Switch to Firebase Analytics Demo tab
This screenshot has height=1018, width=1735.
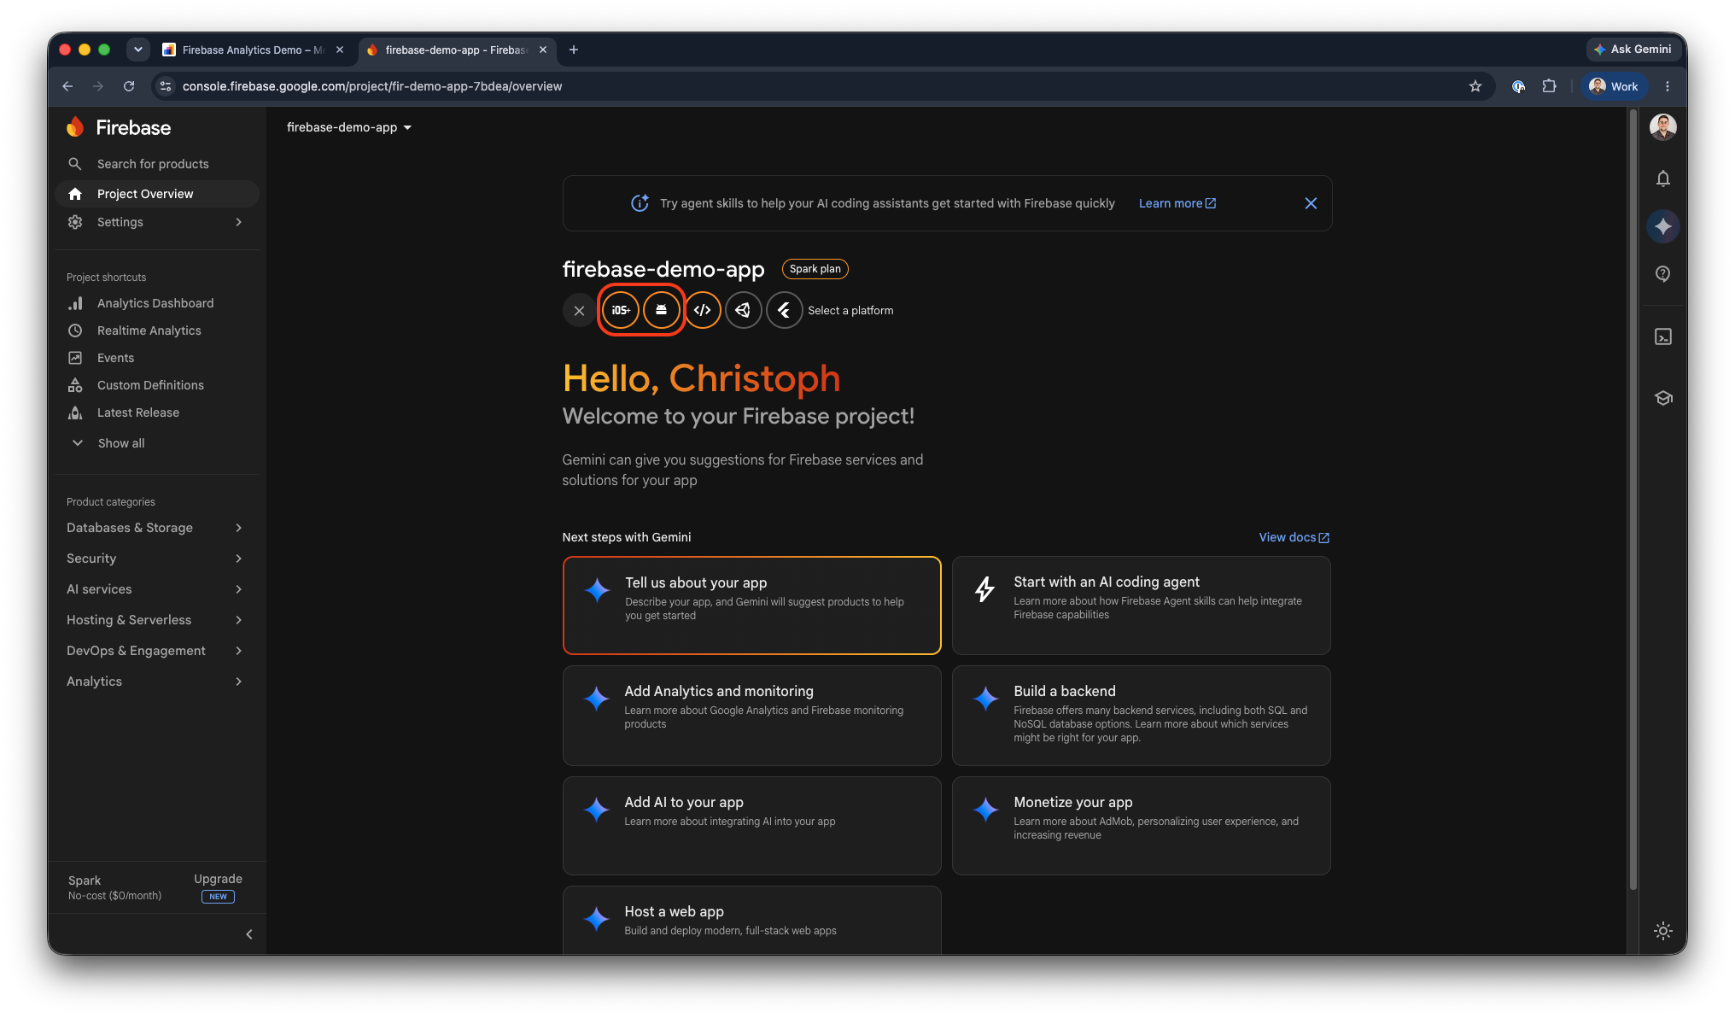(253, 50)
